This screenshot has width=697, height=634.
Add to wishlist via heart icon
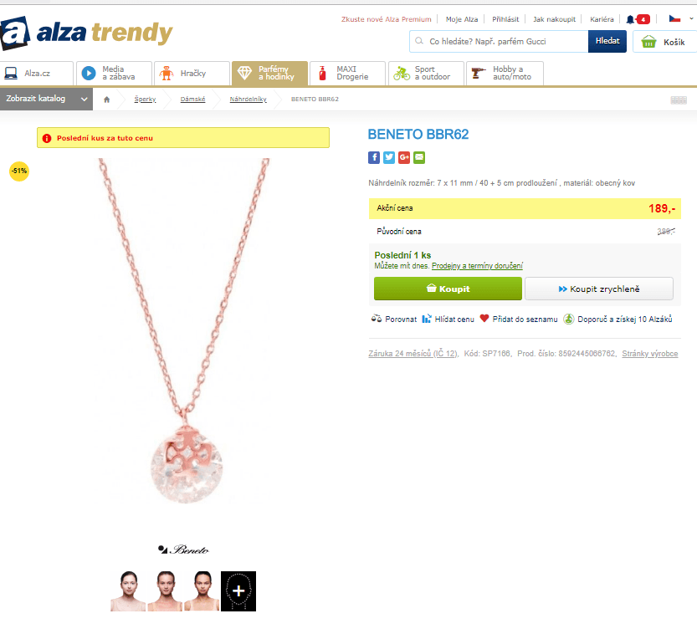484,319
